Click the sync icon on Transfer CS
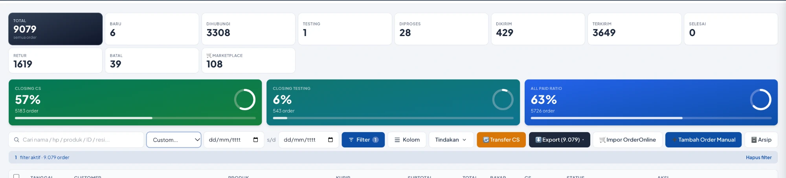 pyautogui.click(x=486, y=140)
